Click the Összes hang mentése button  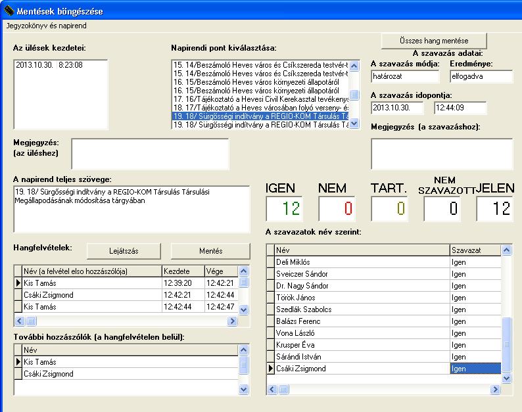[x=434, y=41]
